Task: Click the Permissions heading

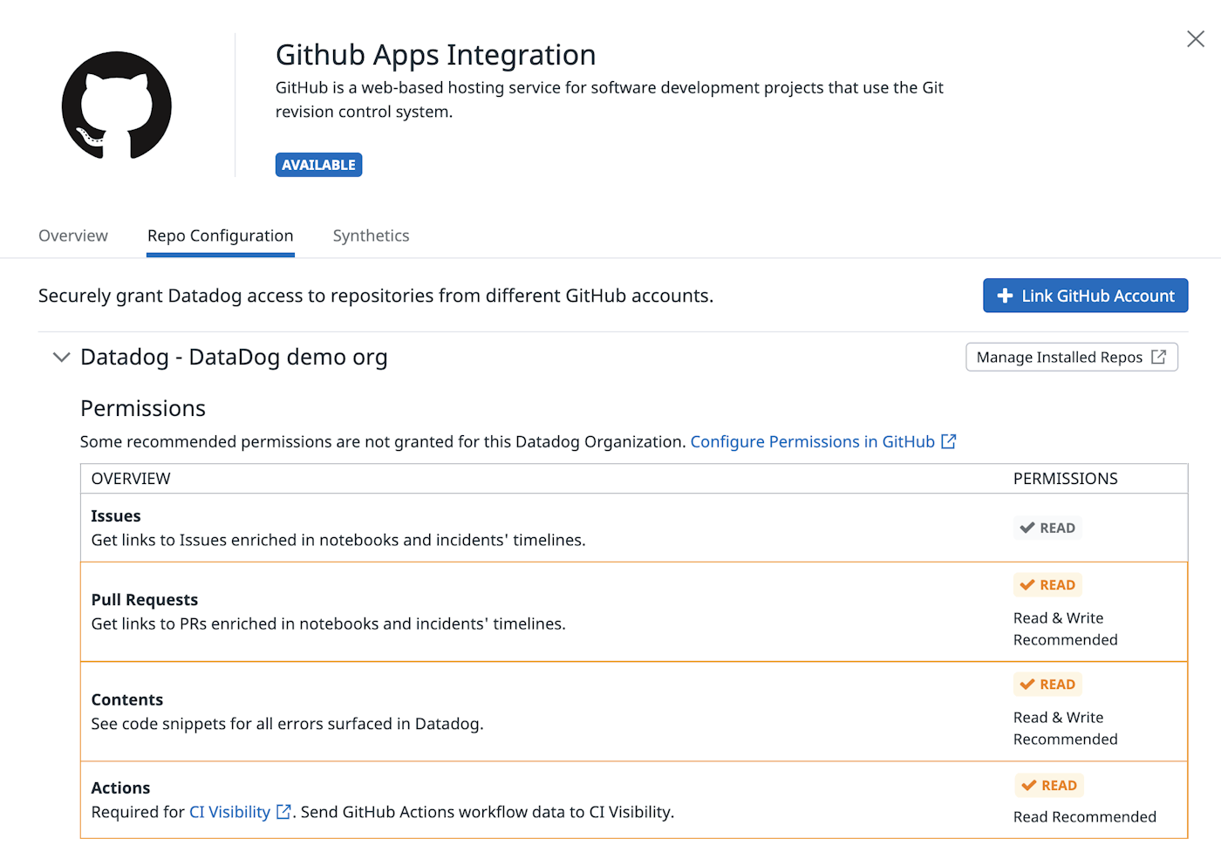Action: (x=143, y=408)
